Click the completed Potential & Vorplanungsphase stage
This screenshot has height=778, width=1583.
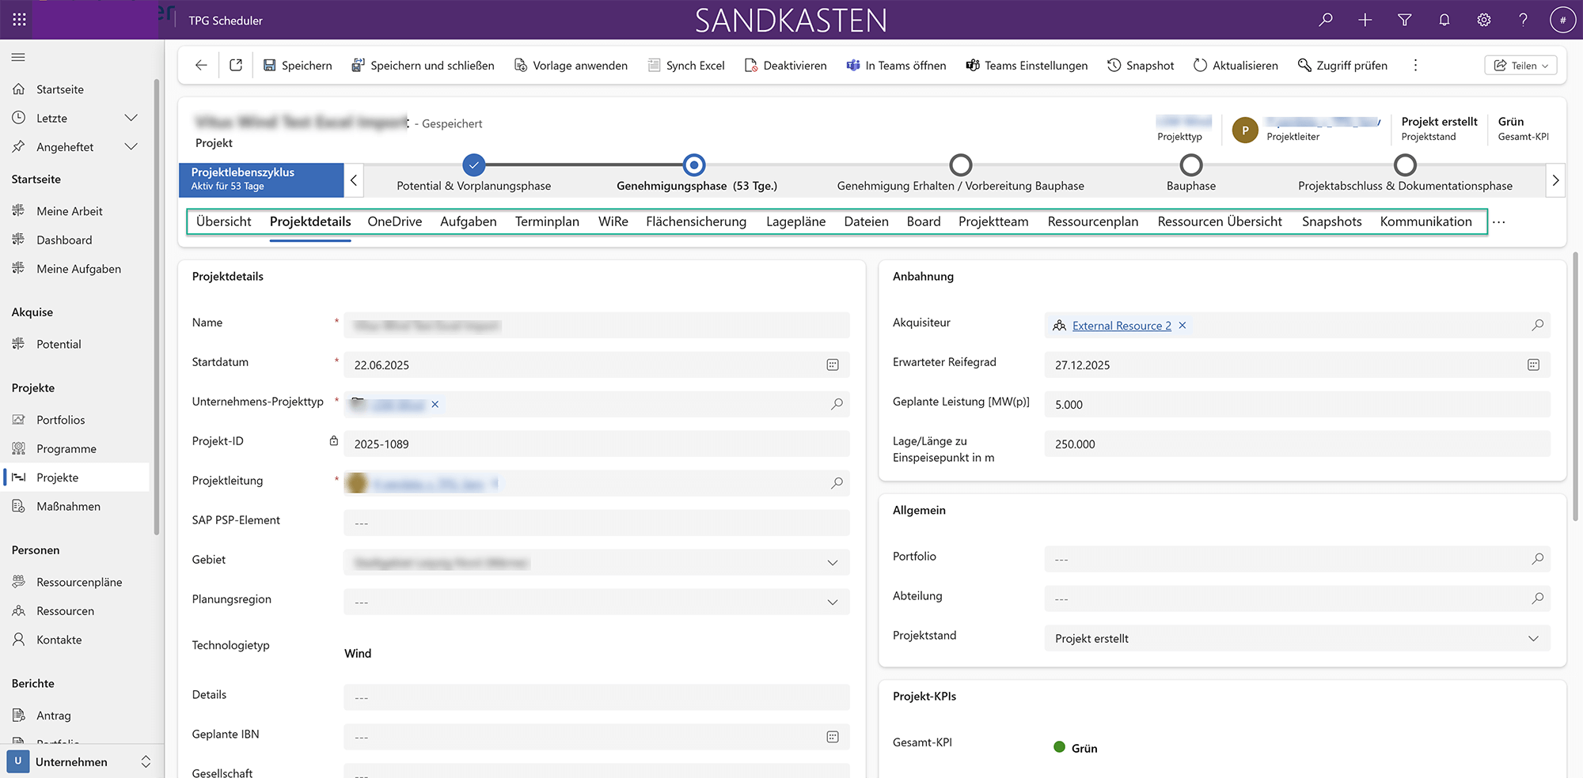click(x=473, y=164)
